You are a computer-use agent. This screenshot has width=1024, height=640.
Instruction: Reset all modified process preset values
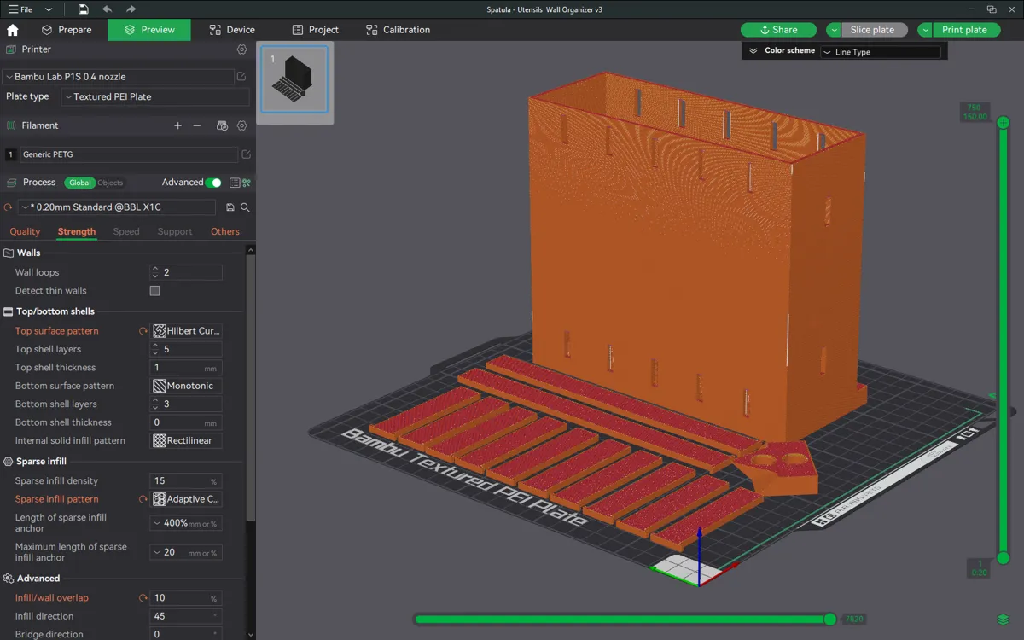pos(9,207)
